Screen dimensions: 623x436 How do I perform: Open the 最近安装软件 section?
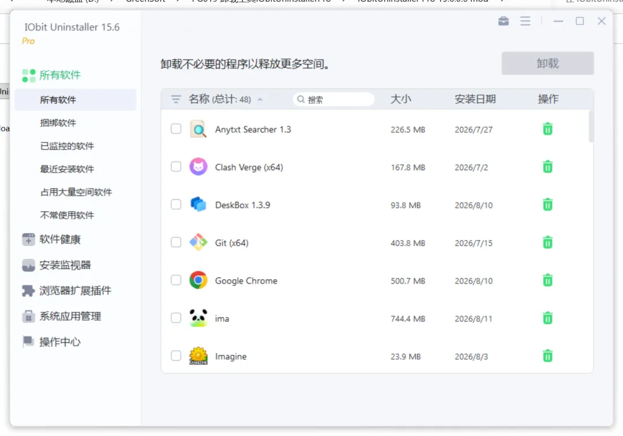pos(67,169)
